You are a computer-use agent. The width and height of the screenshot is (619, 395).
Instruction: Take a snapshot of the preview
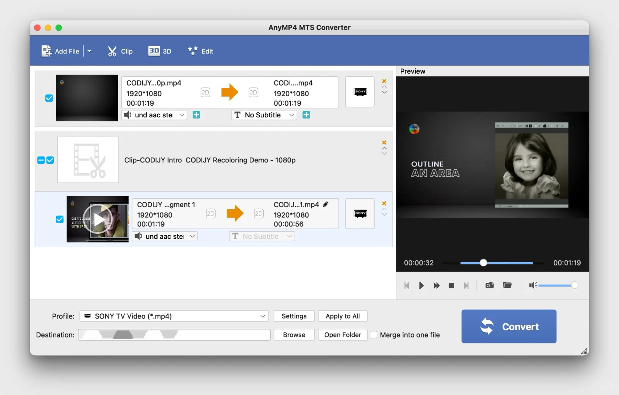click(490, 285)
